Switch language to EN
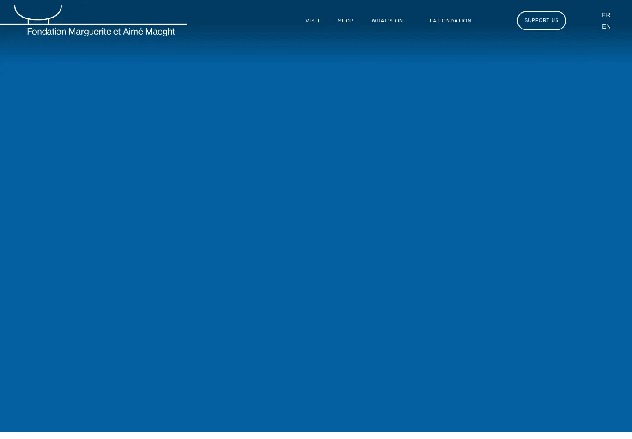632x439 pixels. pyautogui.click(x=606, y=26)
